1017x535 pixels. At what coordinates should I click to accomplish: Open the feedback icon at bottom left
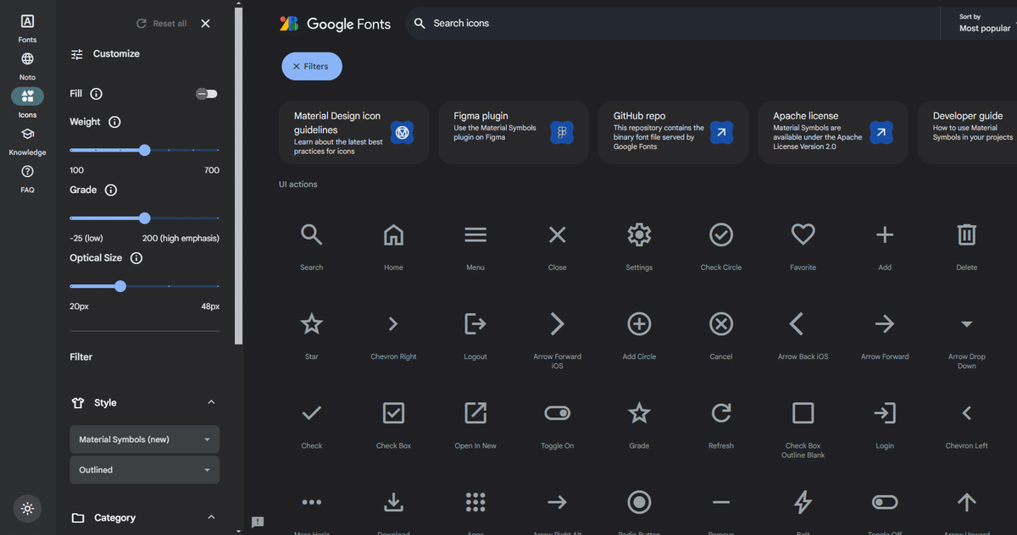click(258, 522)
